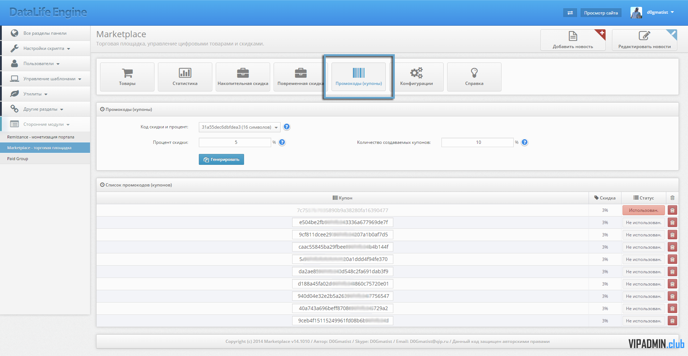Click the Статус column header
The width and height of the screenshot is (688, 356).
[x=644, y=198]
